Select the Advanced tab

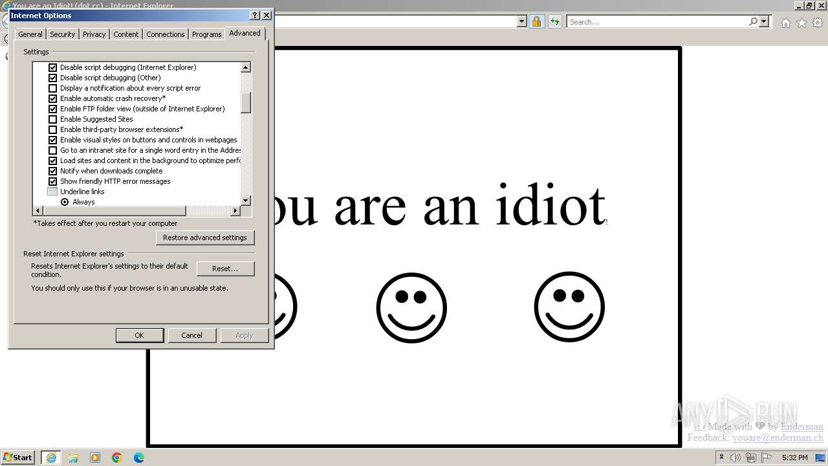tap(245, 33)
